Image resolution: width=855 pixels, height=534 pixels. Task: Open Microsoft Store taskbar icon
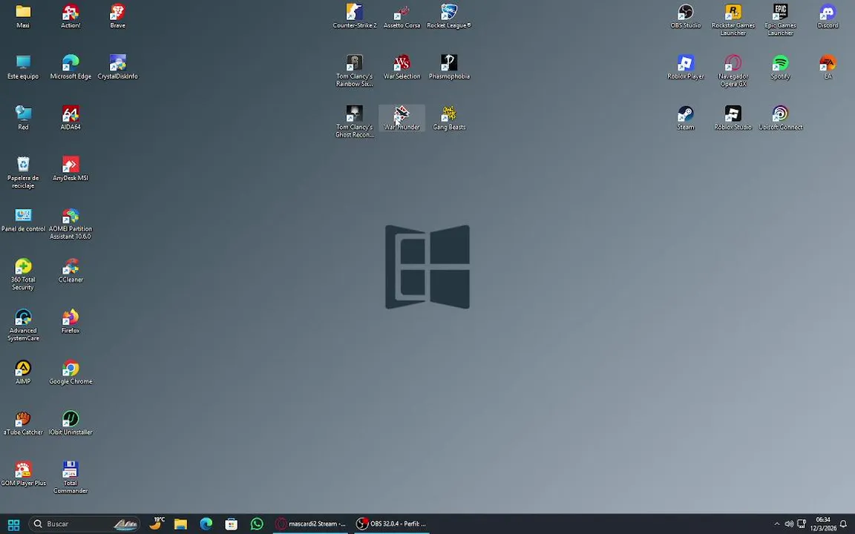pyautogui.click(x=232, y=524)
